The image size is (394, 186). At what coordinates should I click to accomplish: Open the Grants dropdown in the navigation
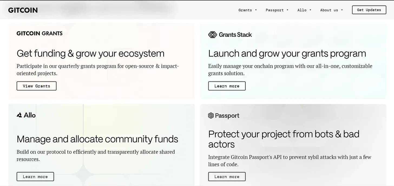click(x=248, y=10)
